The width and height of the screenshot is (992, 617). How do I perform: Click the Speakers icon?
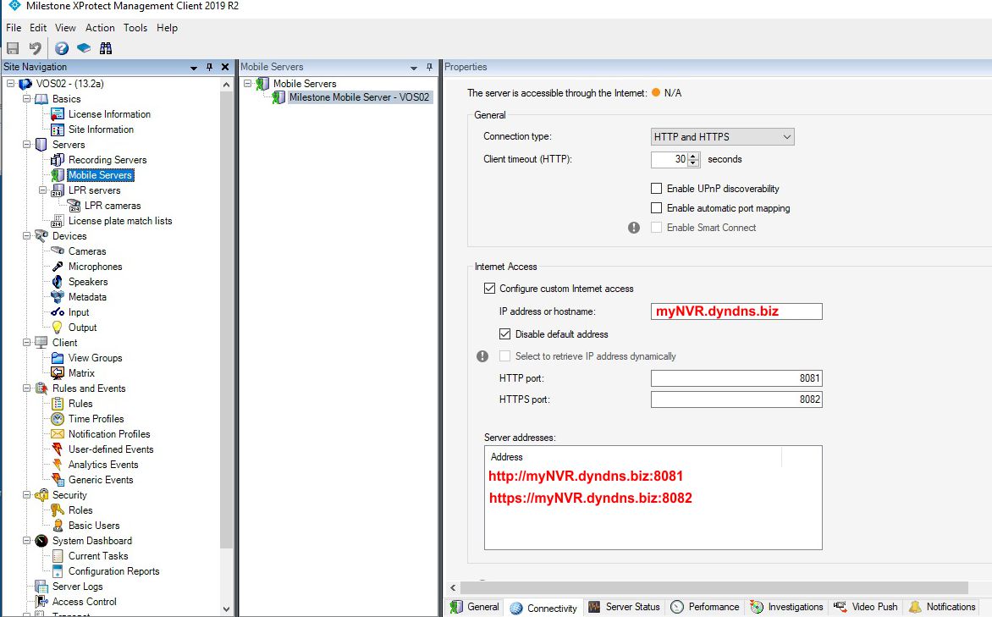58,282
